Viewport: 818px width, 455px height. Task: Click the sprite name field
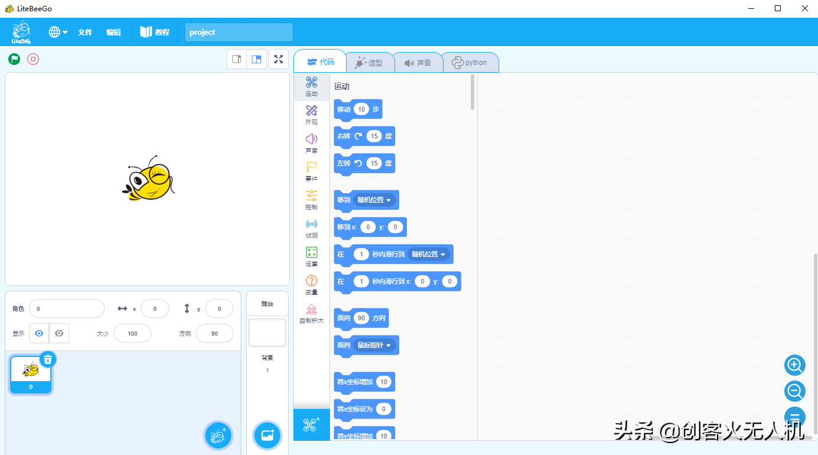click(67, 308)
